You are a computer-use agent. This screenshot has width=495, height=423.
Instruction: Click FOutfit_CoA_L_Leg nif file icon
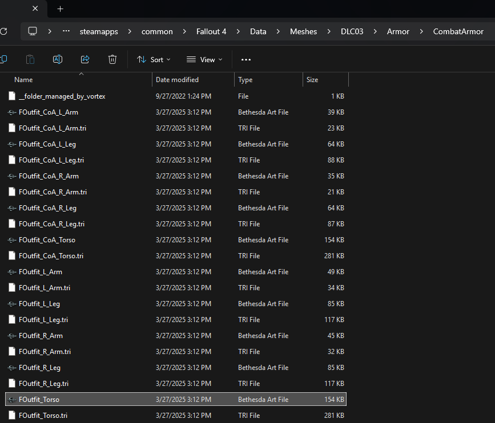12,144
